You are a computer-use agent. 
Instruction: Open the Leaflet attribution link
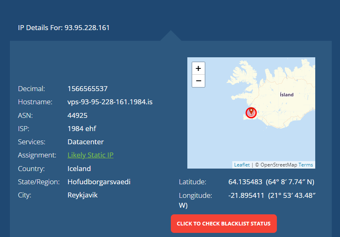242,165
